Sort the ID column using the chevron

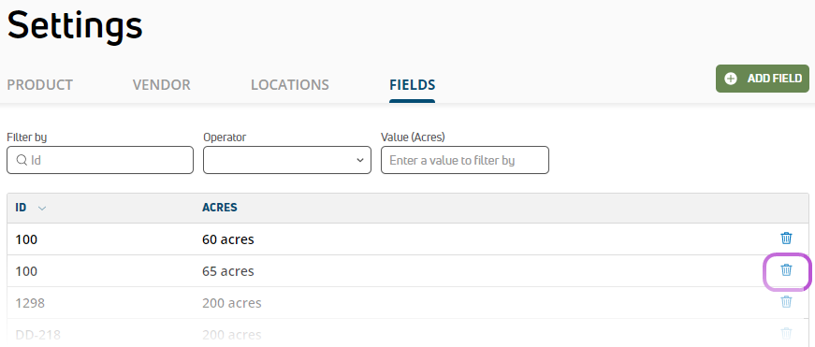coord(42,209)
